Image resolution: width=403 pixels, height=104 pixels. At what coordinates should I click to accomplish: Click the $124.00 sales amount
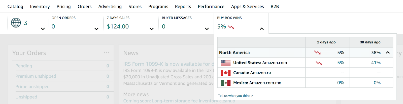[x=118, y=26]
